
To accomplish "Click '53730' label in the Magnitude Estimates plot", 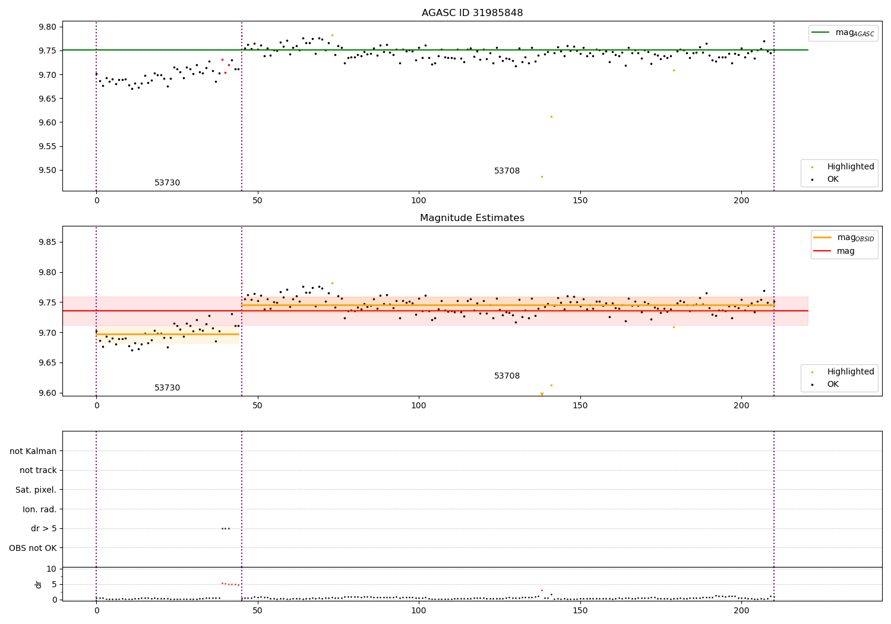I will point(167,388).
